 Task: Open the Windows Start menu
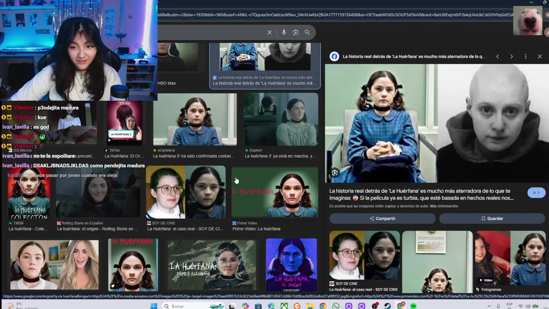154,306
